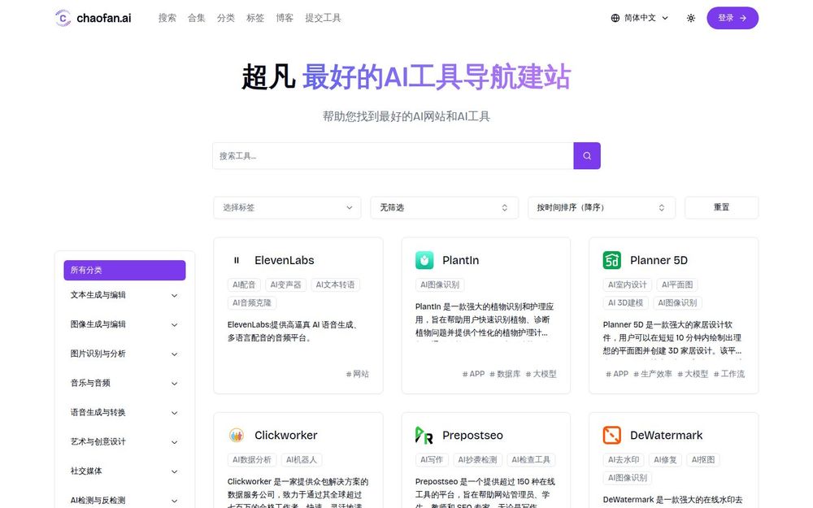Click the globe language icon

click(x=615, y=18)
